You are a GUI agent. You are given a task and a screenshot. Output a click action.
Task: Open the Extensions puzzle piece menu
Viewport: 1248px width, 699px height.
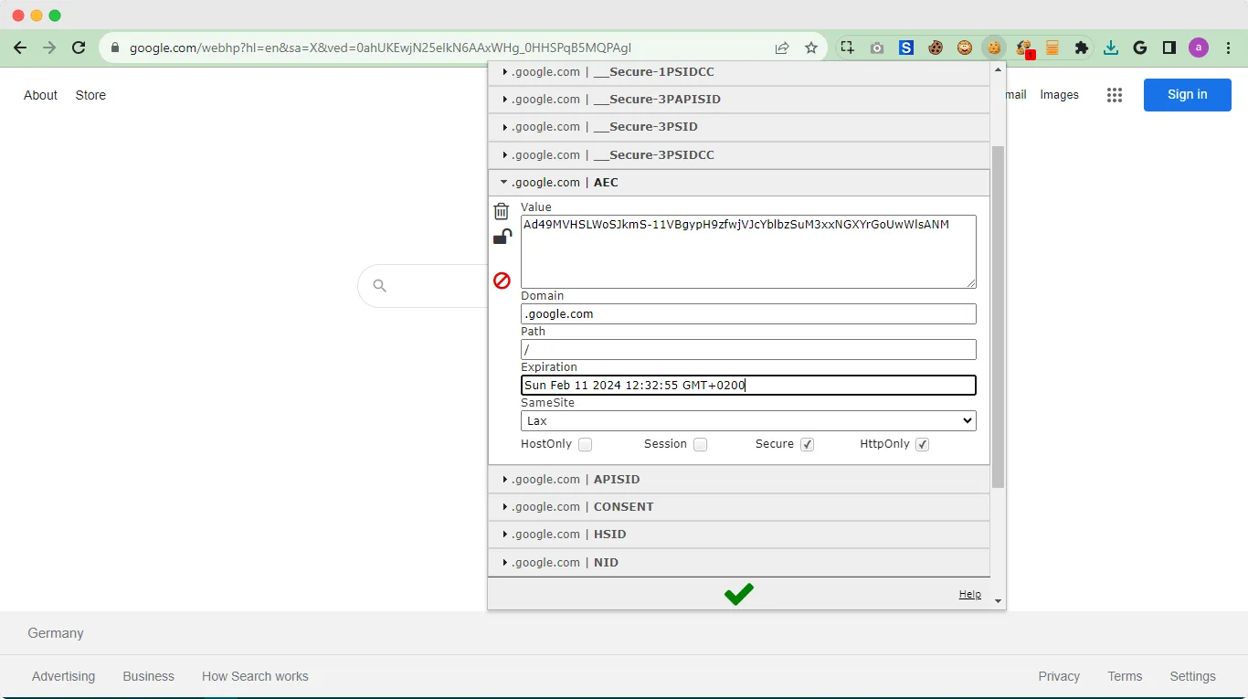point(1082,48)
